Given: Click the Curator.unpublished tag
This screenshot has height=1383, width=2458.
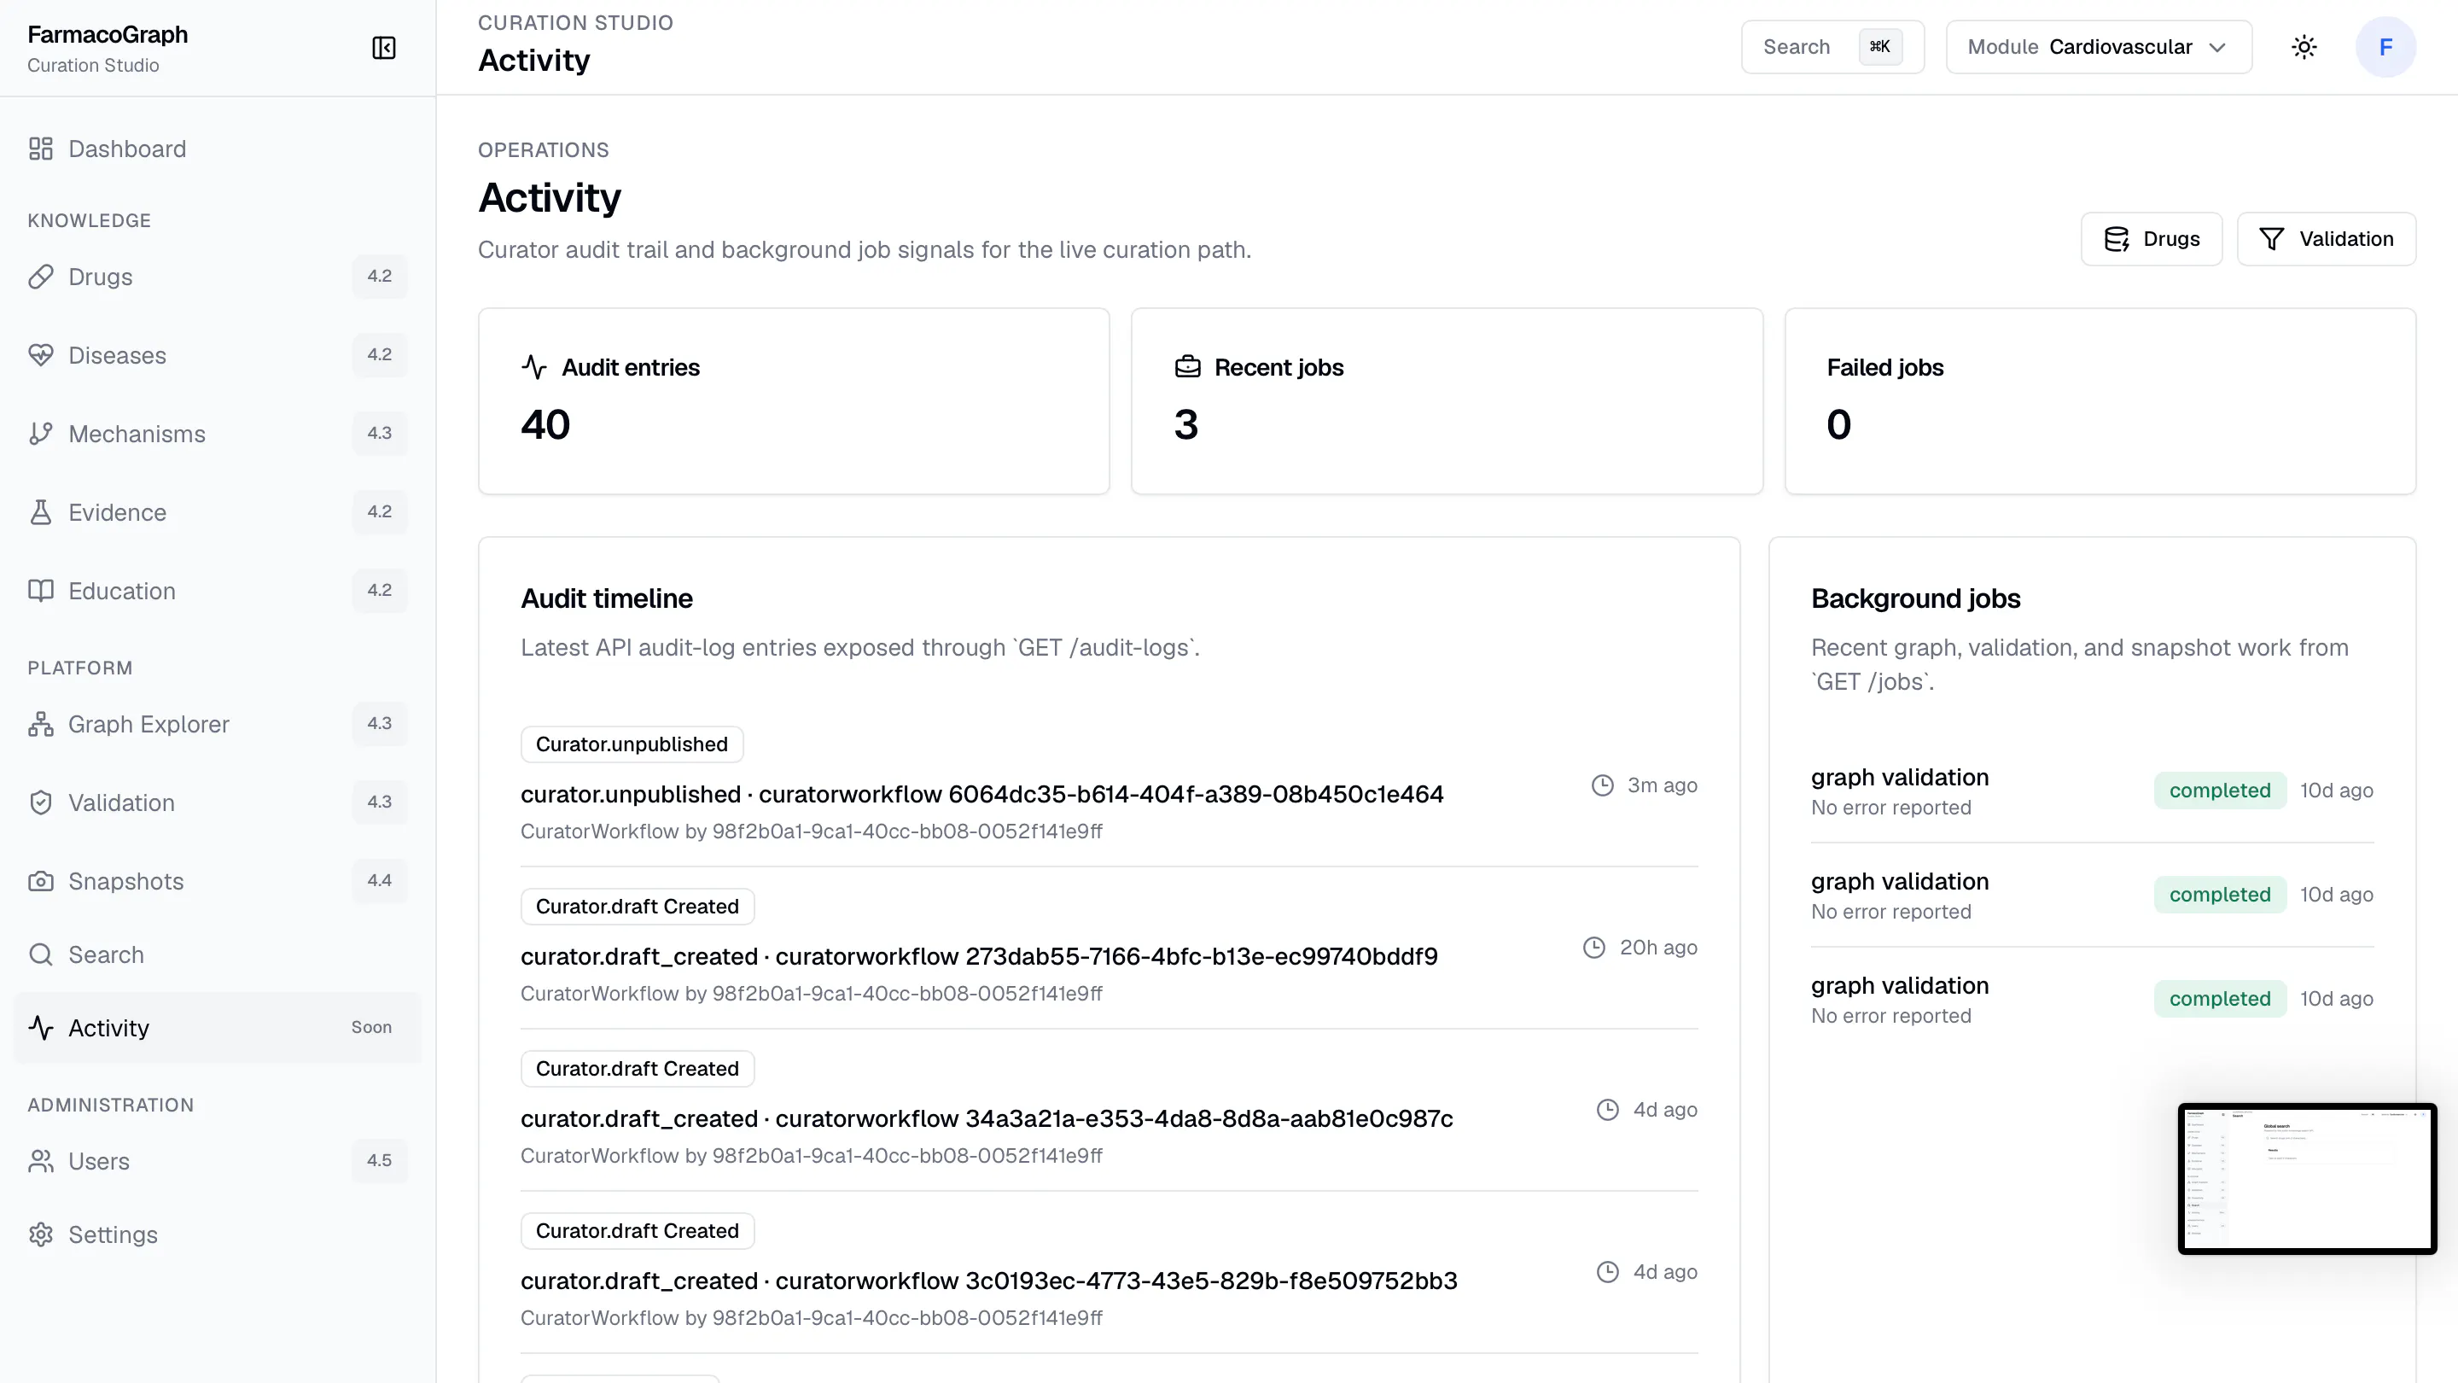Looking at the screenshot, I should [632, 744].
